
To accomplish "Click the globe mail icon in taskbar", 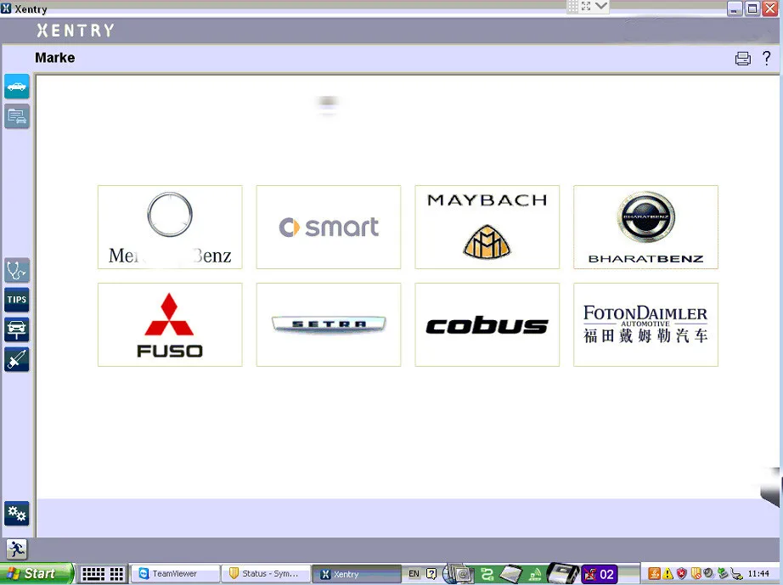I will pos(459,574).
